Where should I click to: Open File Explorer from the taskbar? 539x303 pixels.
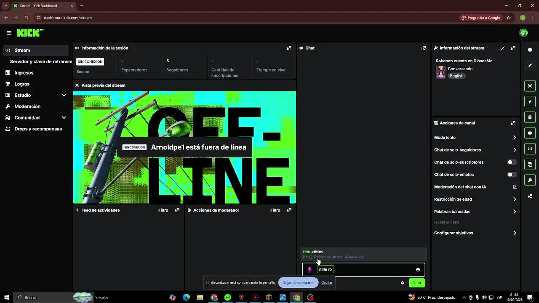[x=200, y=298]
